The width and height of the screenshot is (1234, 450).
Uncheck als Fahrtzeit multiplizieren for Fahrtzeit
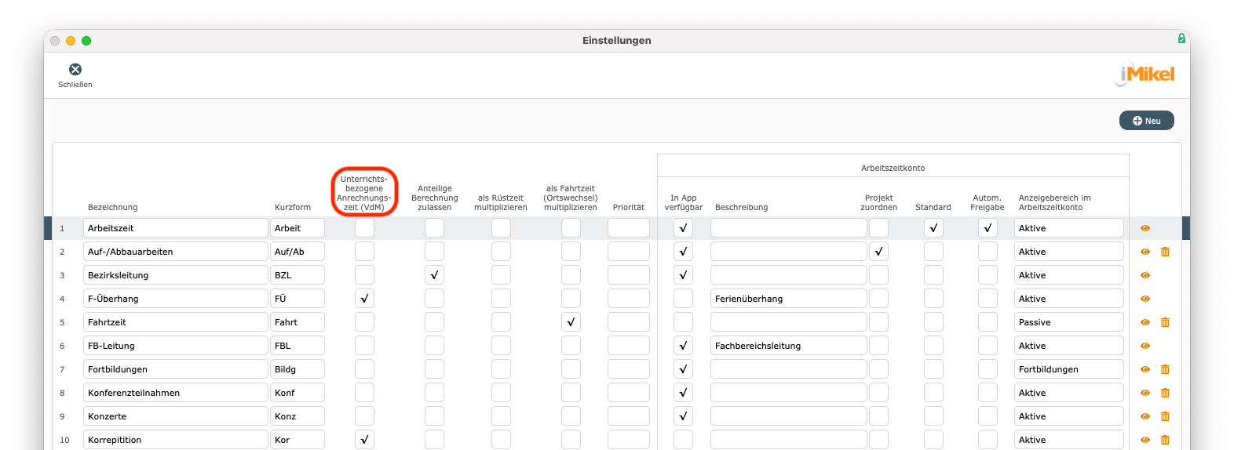point(571,322)
